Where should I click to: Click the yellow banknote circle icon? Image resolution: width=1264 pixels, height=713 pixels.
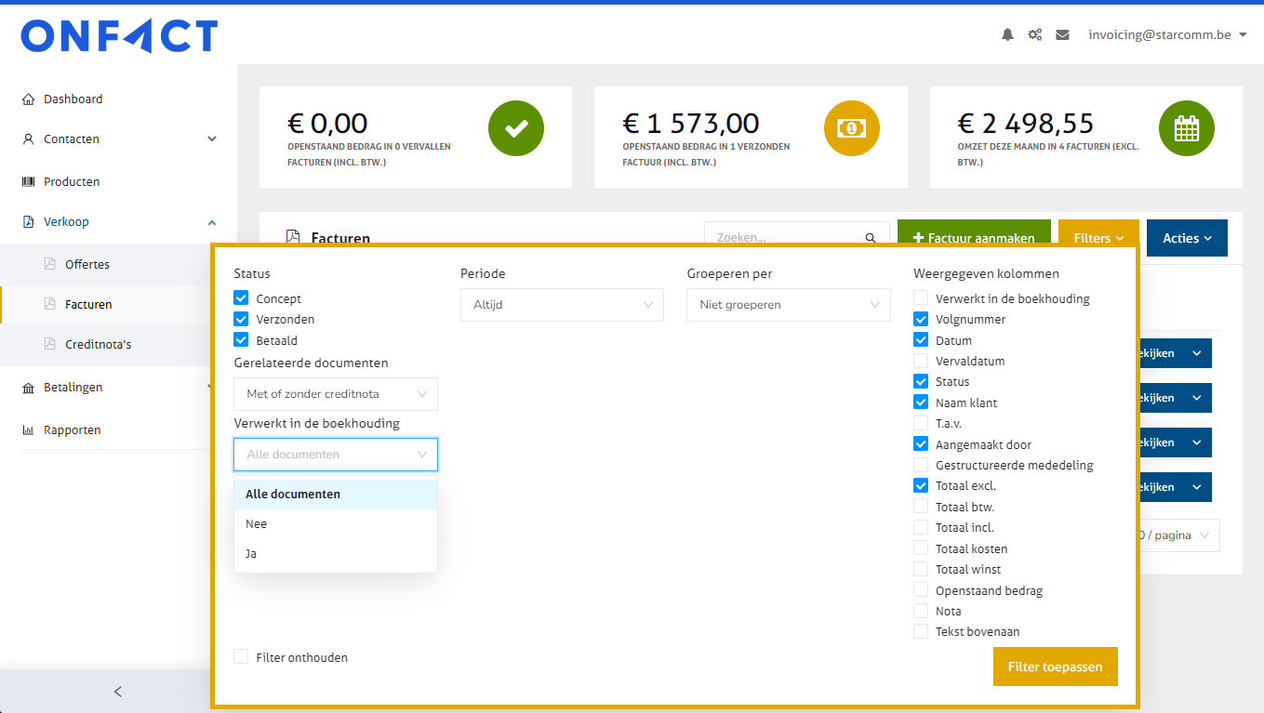851,128
